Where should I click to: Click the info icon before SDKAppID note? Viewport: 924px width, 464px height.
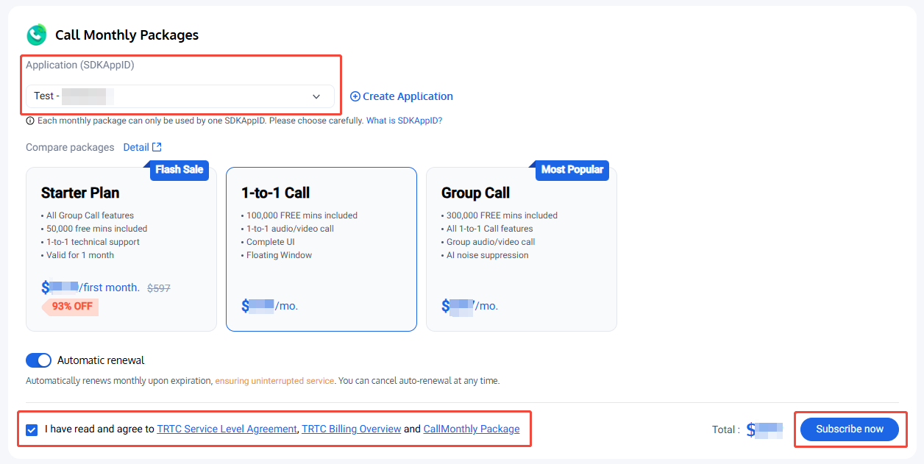(x=30, y=121)
